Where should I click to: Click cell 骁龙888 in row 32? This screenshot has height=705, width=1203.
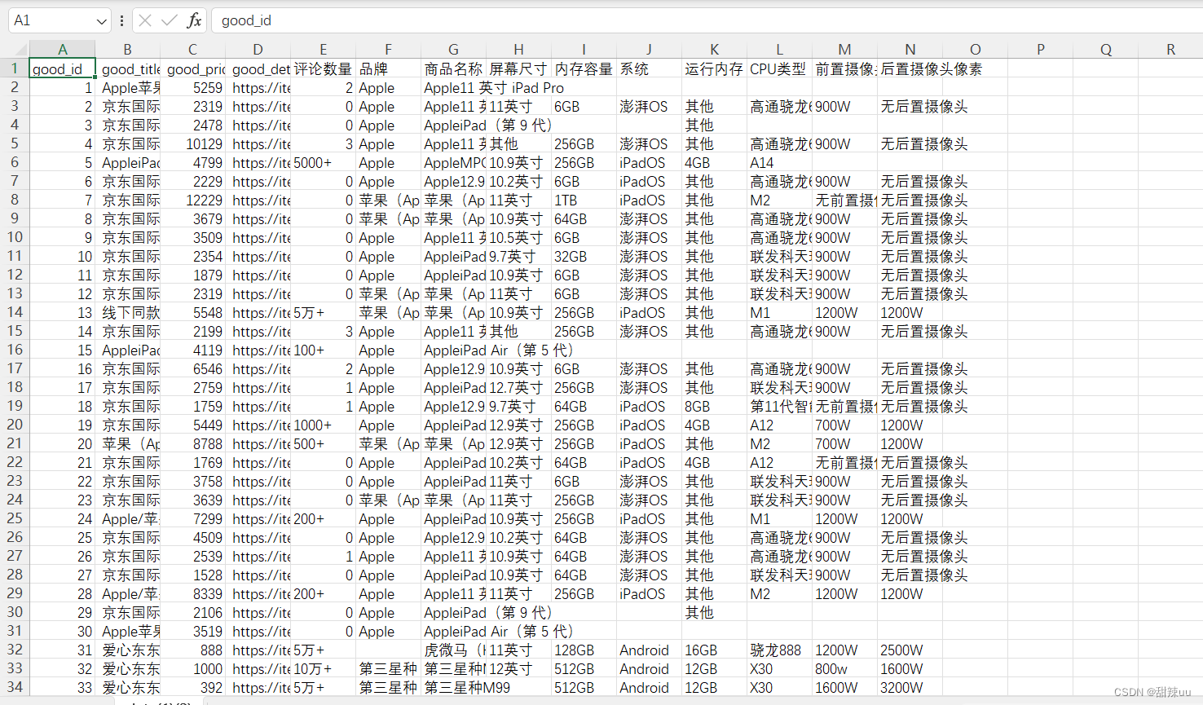coord(780,650)
